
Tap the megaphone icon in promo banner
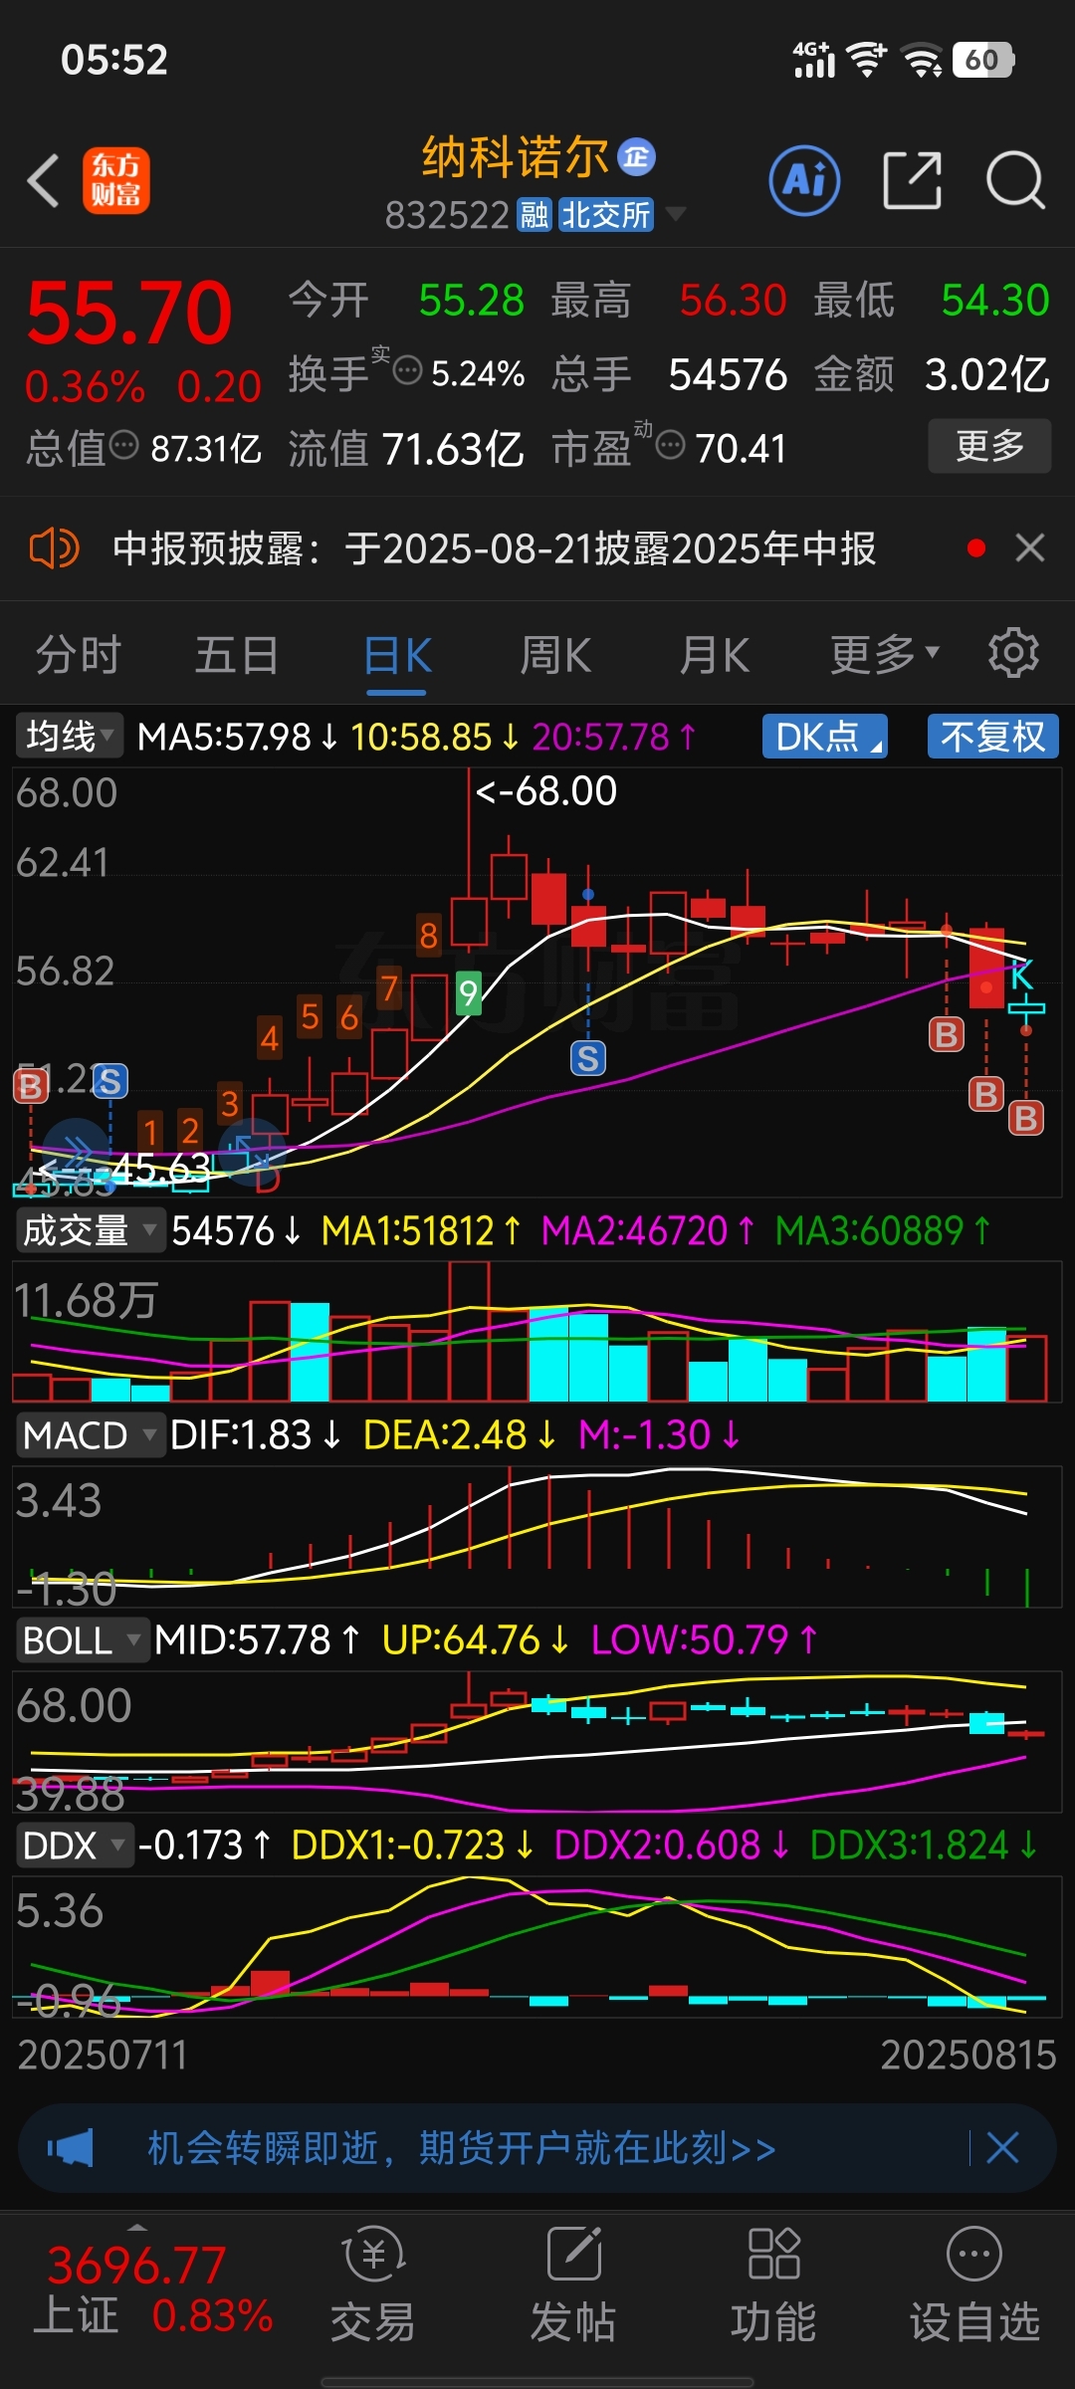[x=71, y=2148]
